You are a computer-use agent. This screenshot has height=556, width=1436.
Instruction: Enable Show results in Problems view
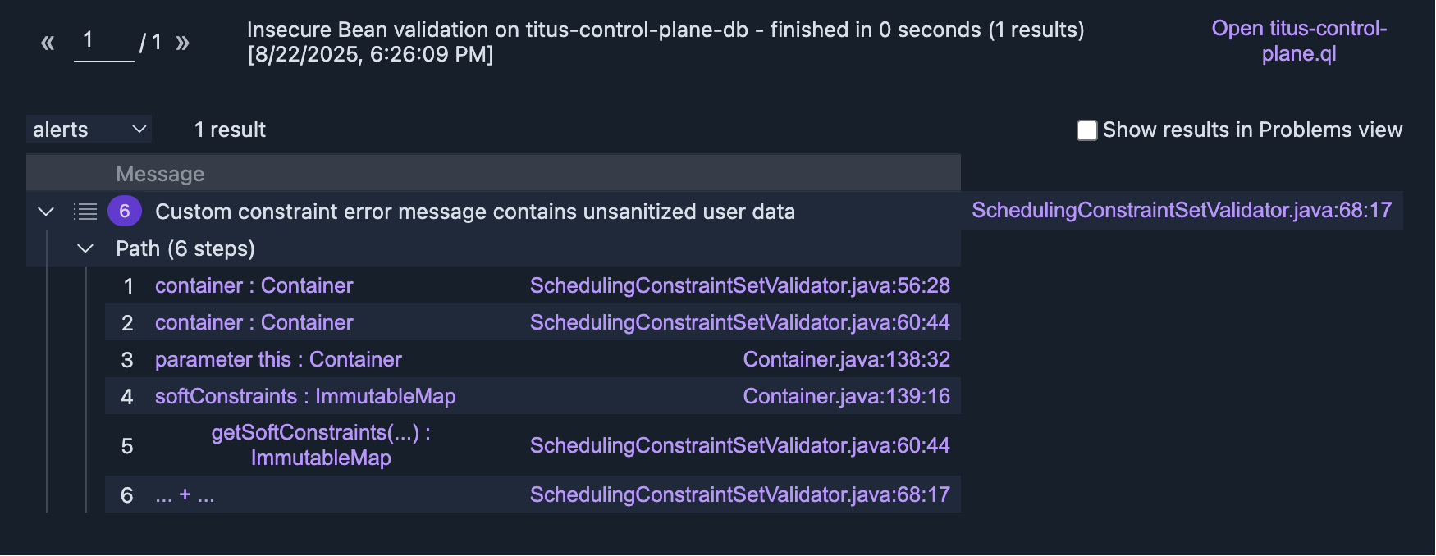[x=1087, y=130]
